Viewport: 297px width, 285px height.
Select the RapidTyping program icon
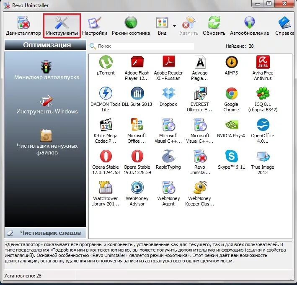[x=168, y=156]
